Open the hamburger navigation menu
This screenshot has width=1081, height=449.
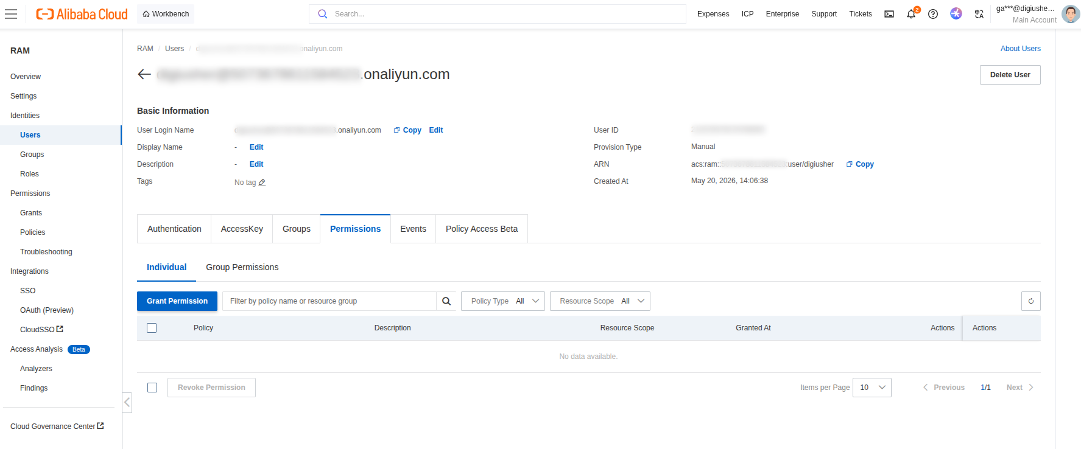pos(11,14)
